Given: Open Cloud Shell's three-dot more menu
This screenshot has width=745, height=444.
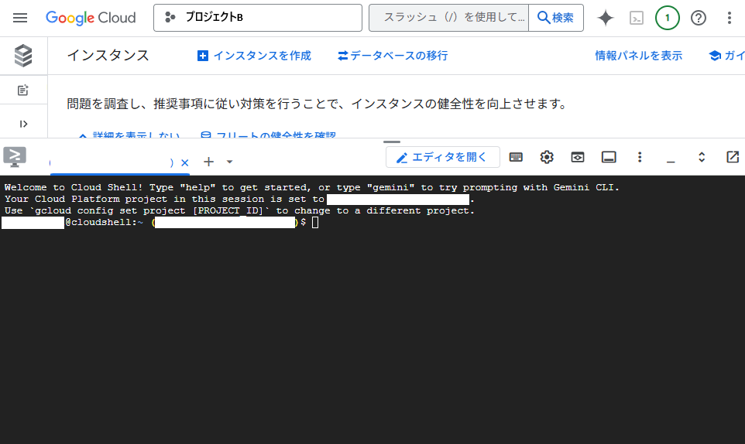Looking at the screenshot, I should 640,157.
